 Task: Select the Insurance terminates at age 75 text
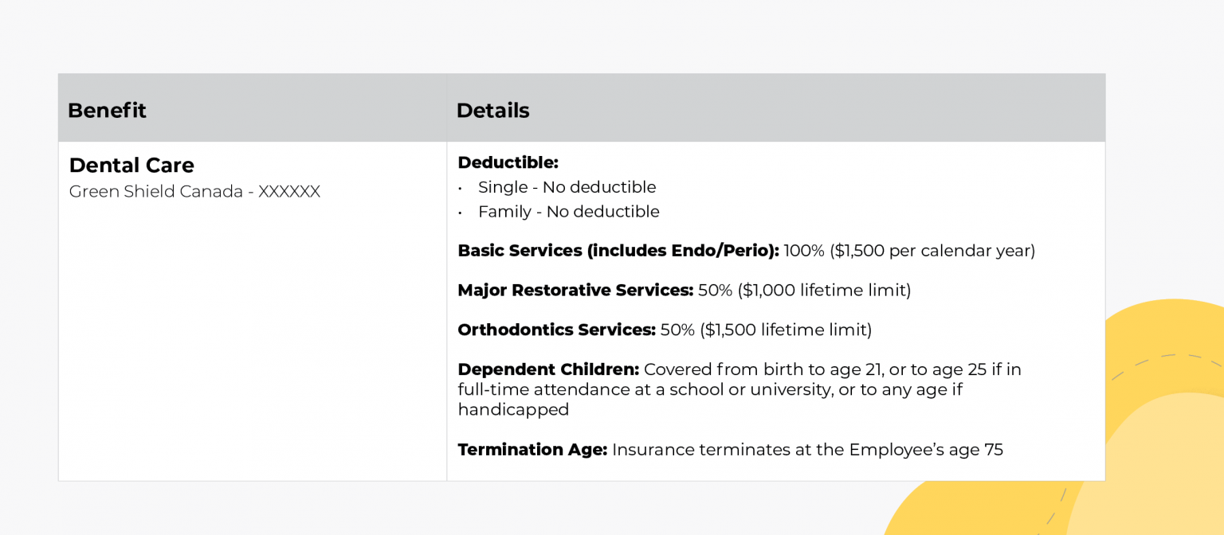coord(807,450)
